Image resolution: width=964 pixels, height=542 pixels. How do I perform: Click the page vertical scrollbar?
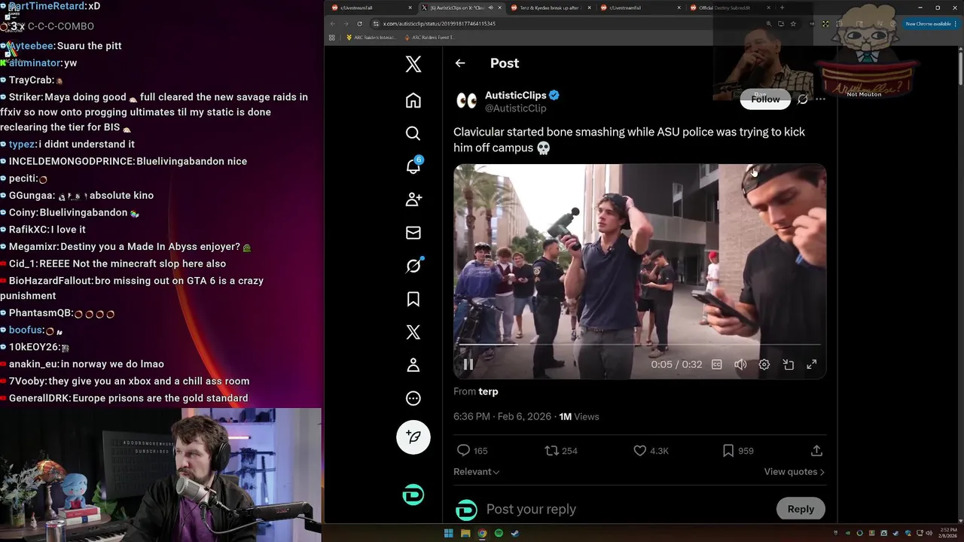960,68
